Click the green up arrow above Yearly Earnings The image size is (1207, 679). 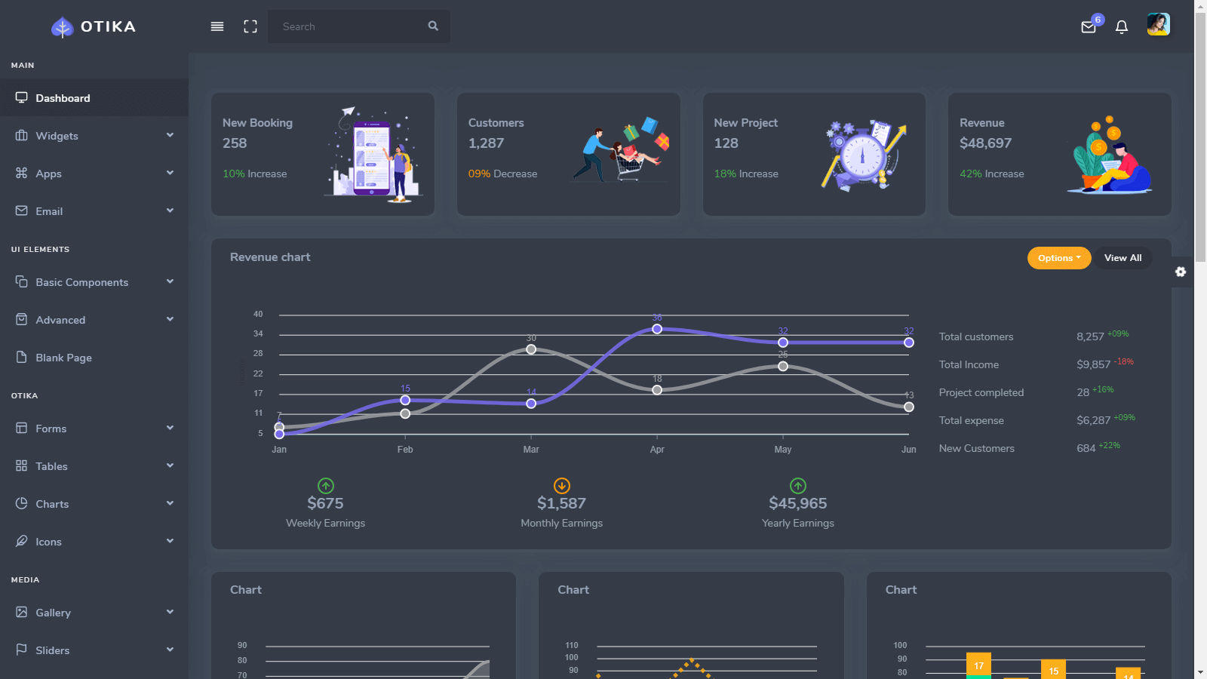[x=798, y=486]
